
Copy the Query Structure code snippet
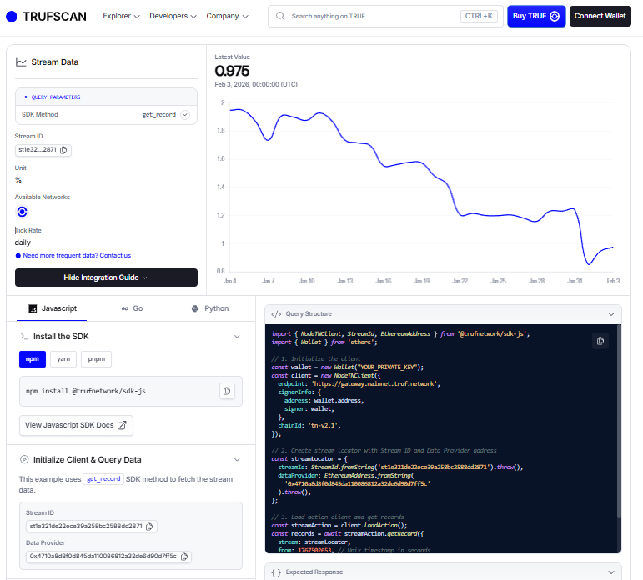coord(600,341)
